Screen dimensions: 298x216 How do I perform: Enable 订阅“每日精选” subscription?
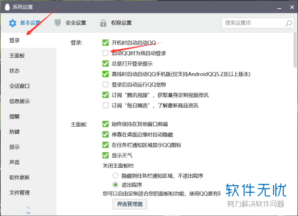point(105,105)
